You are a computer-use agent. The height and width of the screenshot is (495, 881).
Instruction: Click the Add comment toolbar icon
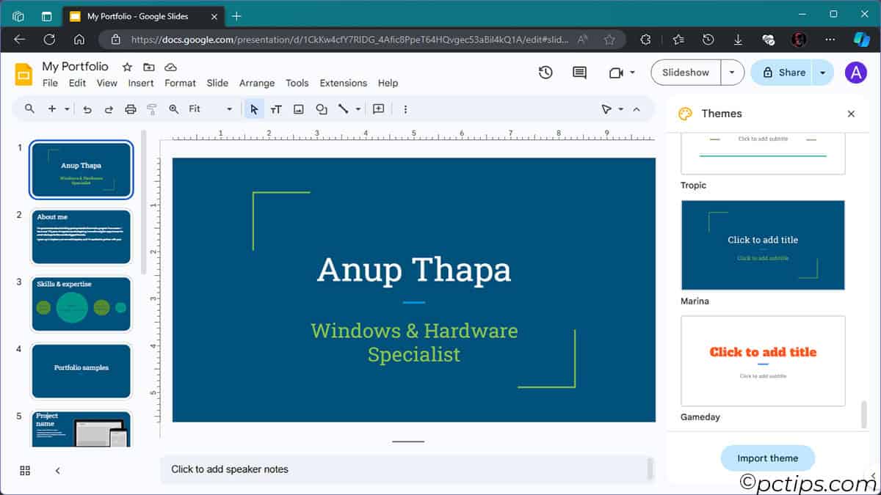378,109
